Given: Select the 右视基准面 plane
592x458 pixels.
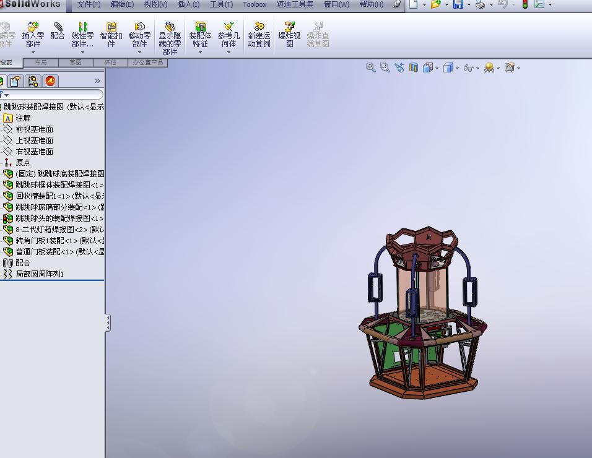Looking at the screenshot, I should 34,151.
